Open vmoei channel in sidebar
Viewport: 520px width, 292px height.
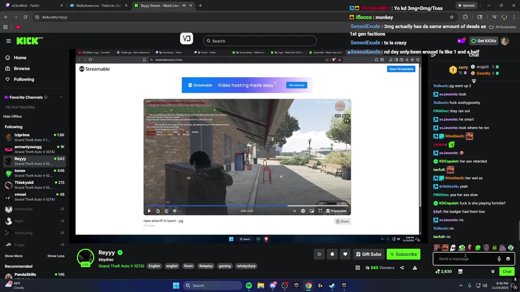(x=35, y=197)
